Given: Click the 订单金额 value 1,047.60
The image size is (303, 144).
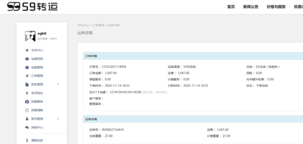Looking at the screenshot, I should [111, 73].
